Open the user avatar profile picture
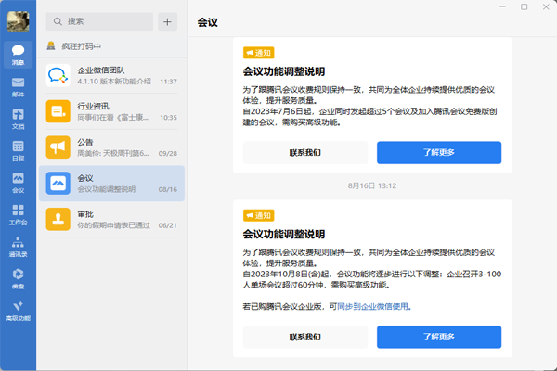The image size is (557, 371). 19,21
